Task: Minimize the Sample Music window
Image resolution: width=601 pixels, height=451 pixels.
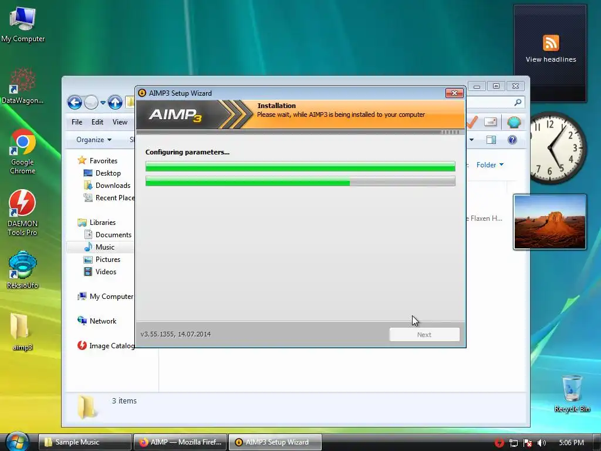Action: pos(477,86)
